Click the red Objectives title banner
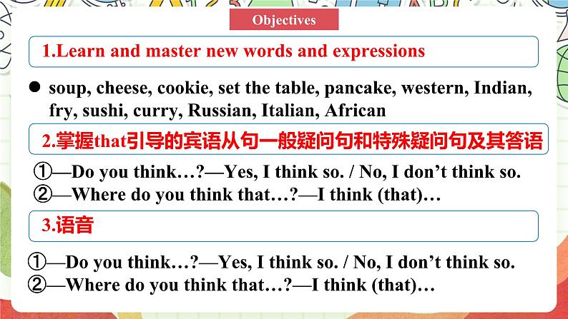 point(284,19)
